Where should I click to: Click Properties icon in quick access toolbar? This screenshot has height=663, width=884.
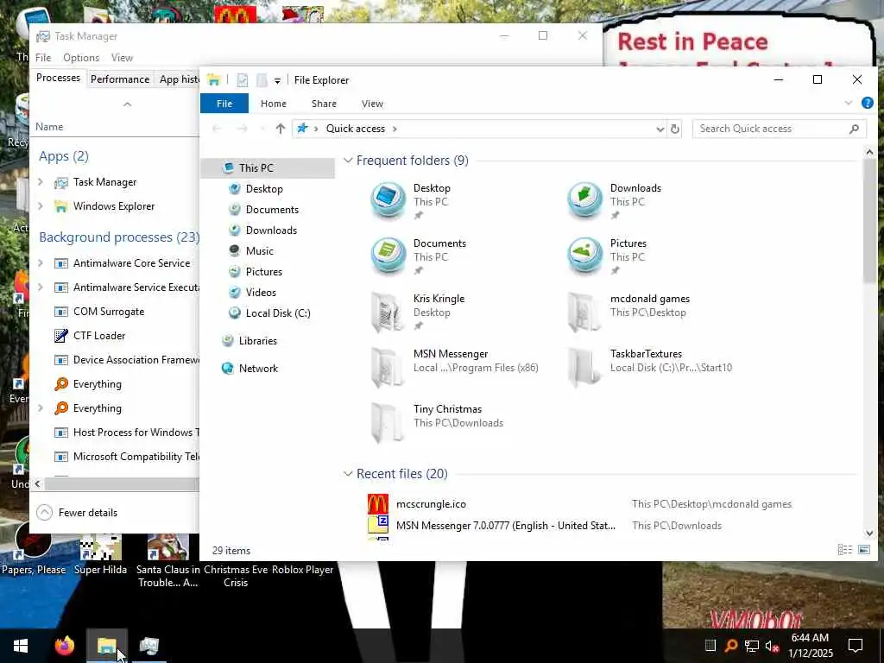[242, 80]
